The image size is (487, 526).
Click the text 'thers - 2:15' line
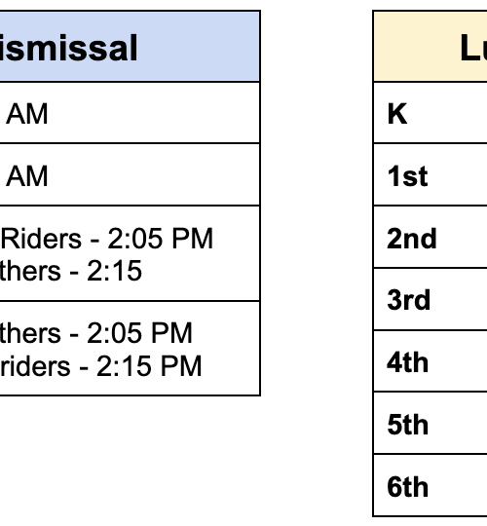[70, 271]
